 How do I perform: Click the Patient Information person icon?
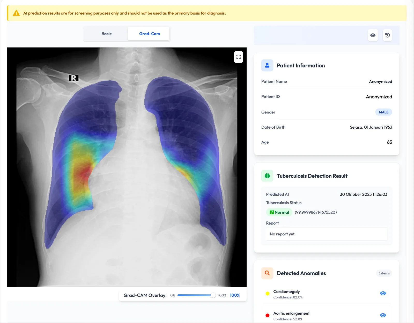tap(267, 65)
